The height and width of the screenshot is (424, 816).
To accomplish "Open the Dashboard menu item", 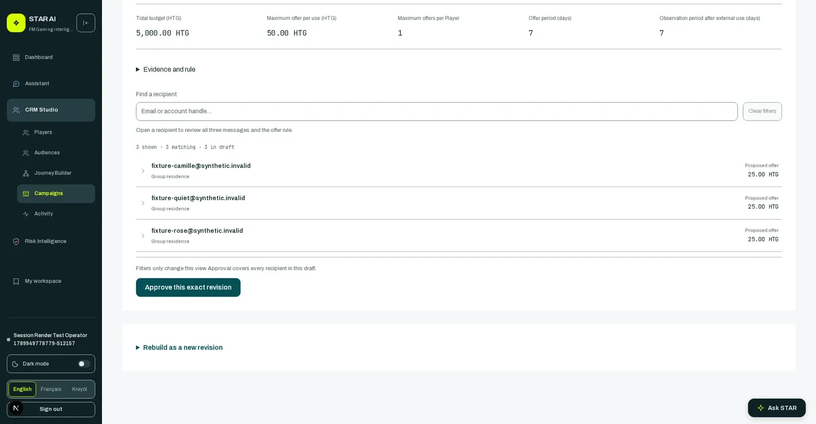I will (x=51, y=58).
